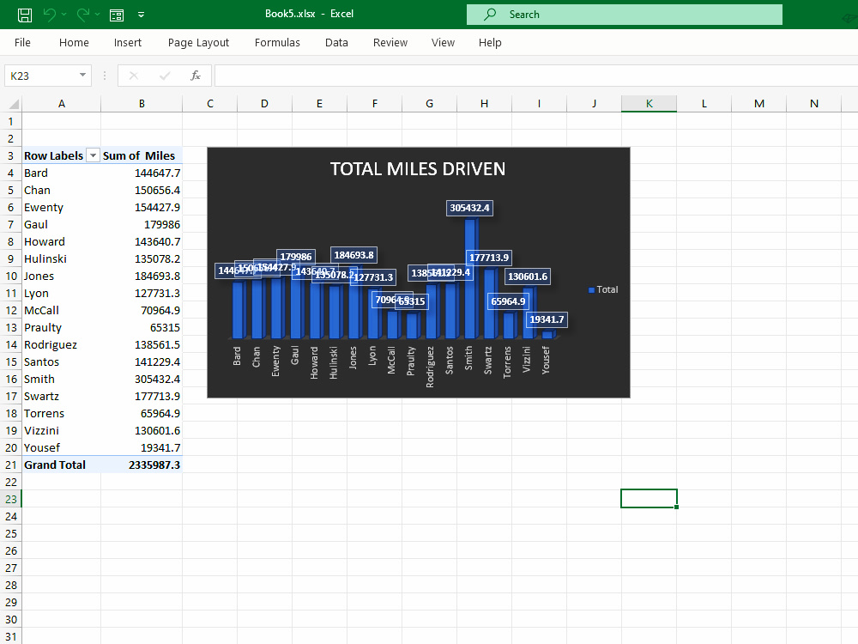Select the Yousef cell in column A
The height and width of the screenshot is (644, 858).
coord(61,448)
